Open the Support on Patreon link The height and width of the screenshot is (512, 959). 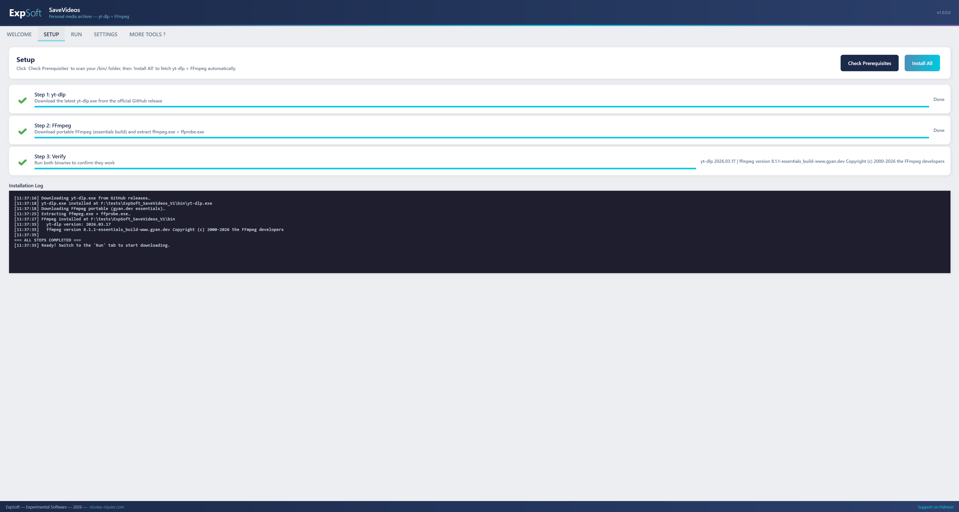pyautogui.click(x=935, y=507)
